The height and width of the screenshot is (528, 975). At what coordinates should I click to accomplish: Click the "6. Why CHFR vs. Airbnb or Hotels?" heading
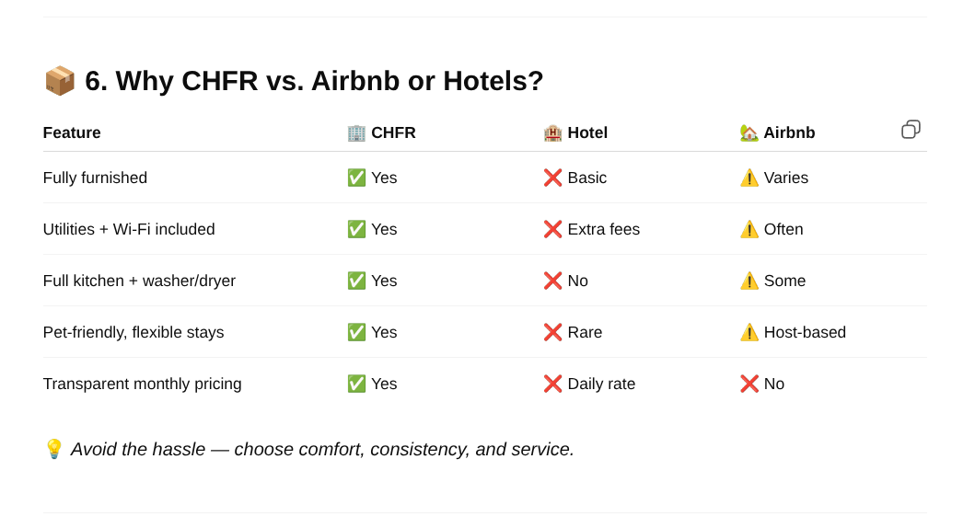tap(314, 81)
